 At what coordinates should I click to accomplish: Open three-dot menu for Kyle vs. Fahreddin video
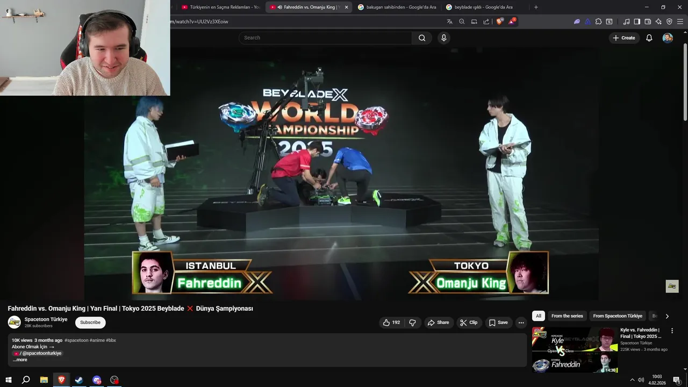point(672,331)
